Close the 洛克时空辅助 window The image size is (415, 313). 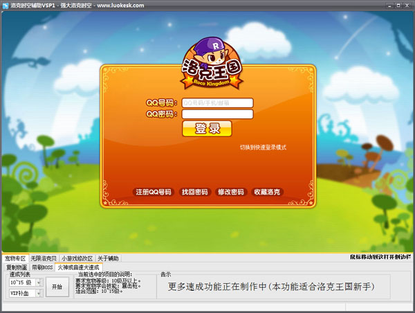click(x=407, y=5)
